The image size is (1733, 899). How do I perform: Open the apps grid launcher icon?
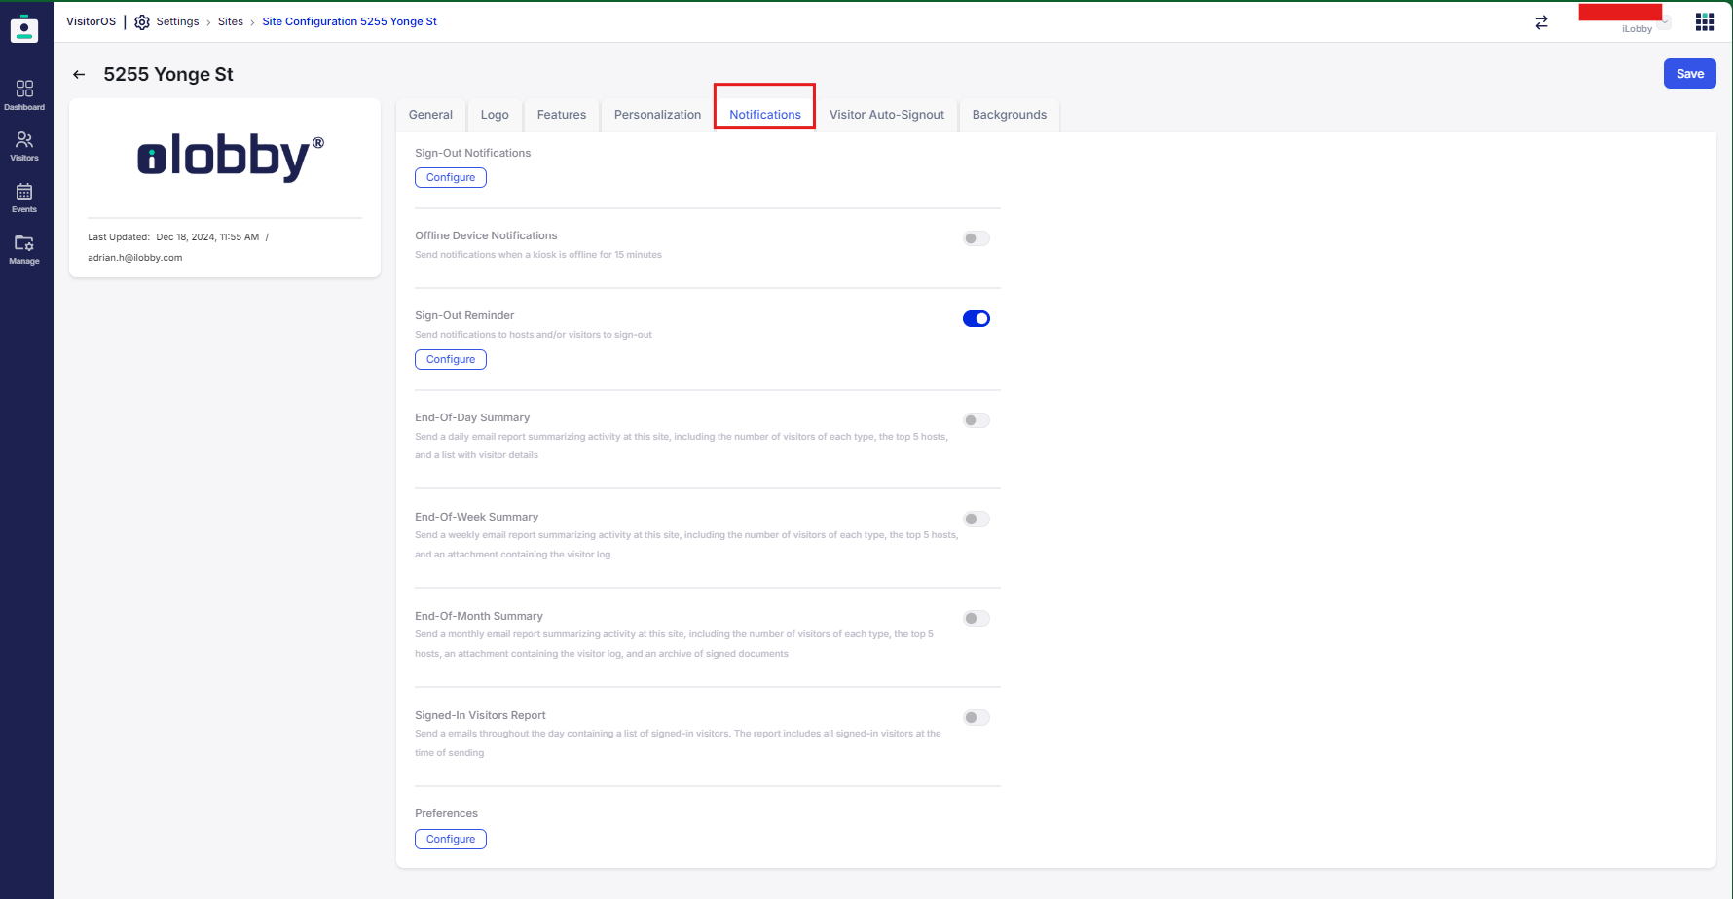(x=1705, y=22)
